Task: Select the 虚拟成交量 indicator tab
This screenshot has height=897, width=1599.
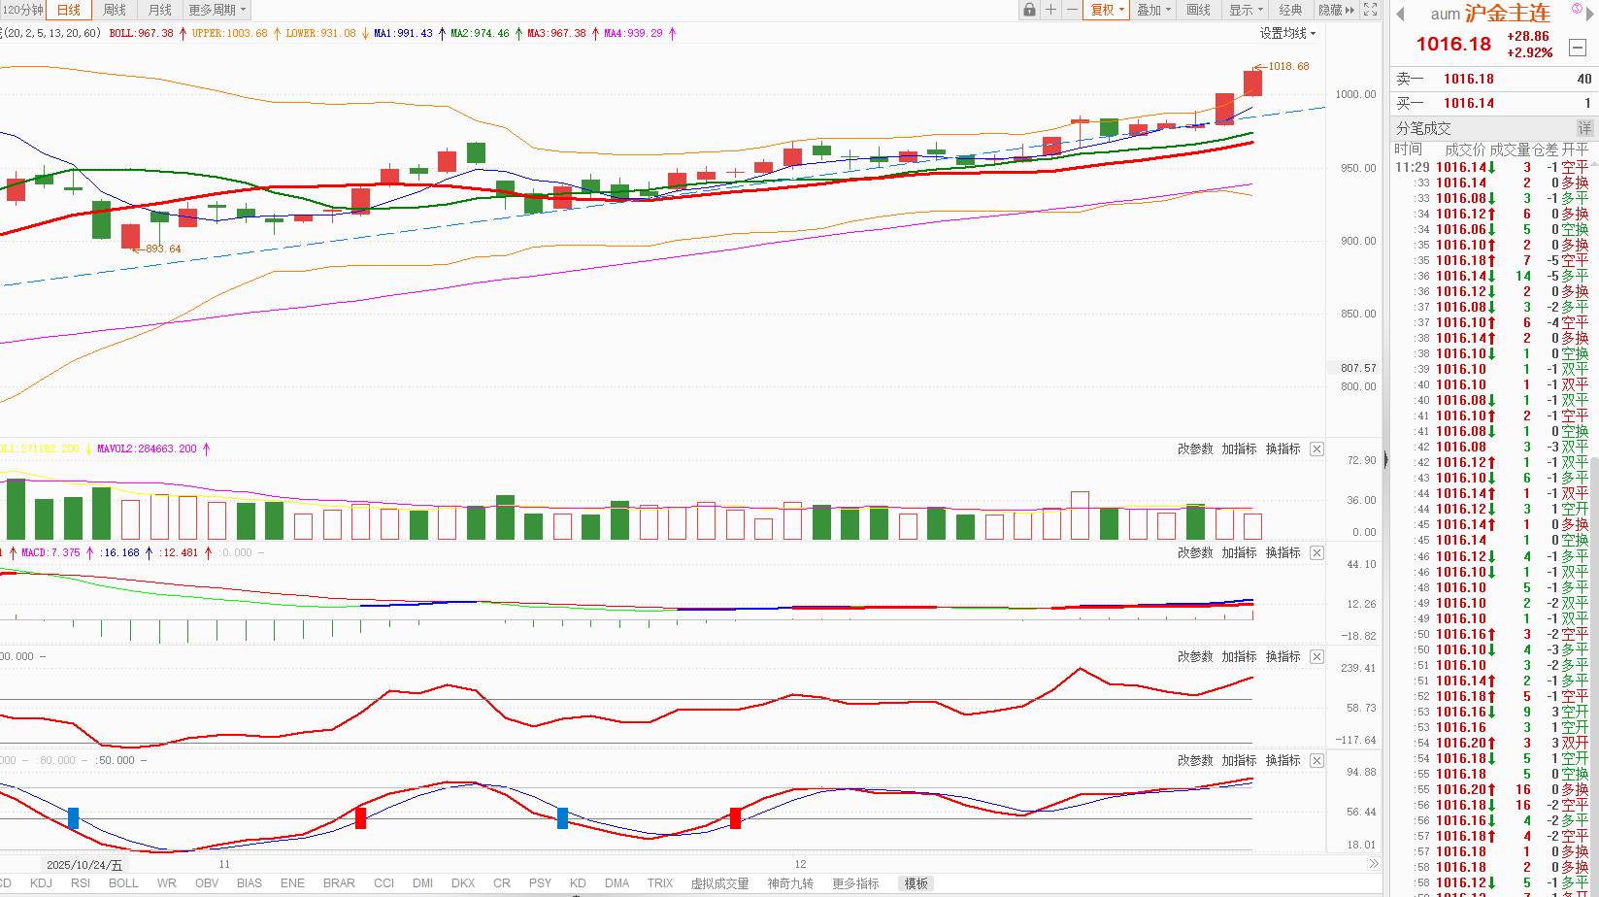Action: click(719, 883)
